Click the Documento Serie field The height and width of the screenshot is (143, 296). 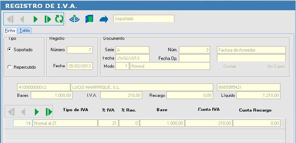pyautogui.click(x=132, y=50)
